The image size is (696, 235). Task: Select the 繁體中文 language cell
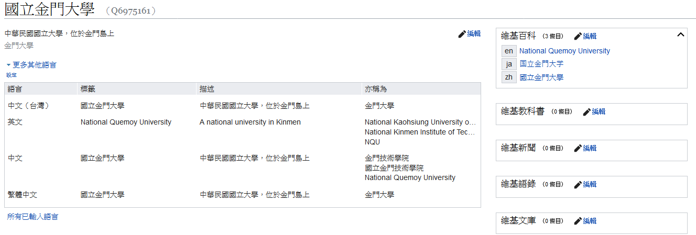[23, 195]
